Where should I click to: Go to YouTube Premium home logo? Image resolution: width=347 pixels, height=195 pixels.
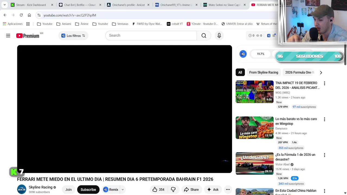coord(28,36)
